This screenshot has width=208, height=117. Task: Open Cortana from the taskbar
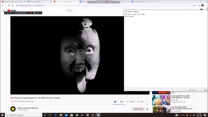click(45, 115)
